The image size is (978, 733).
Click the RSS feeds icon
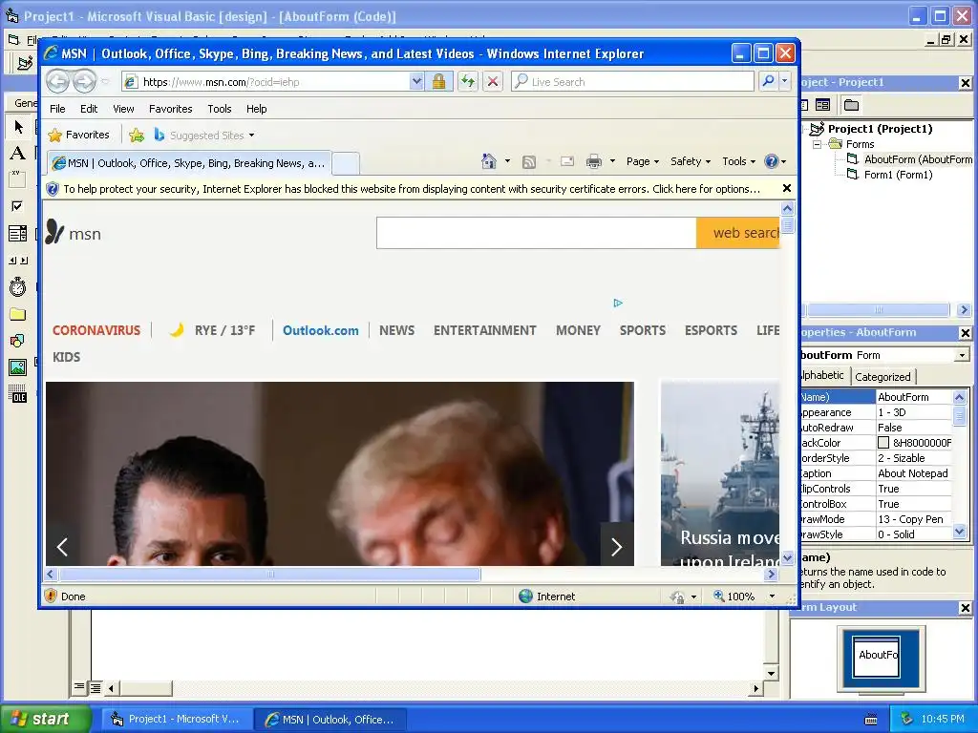(x=529, y=162)
